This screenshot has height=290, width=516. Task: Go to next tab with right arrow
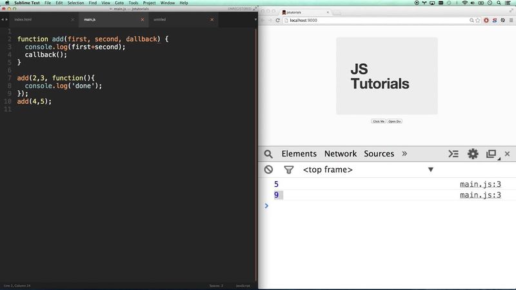6,19
